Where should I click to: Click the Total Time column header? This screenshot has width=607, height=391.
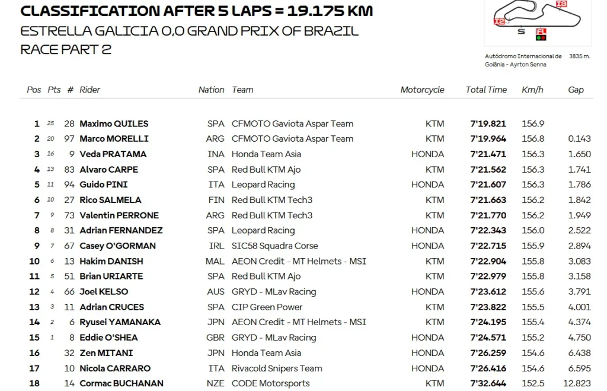(486, 90)
